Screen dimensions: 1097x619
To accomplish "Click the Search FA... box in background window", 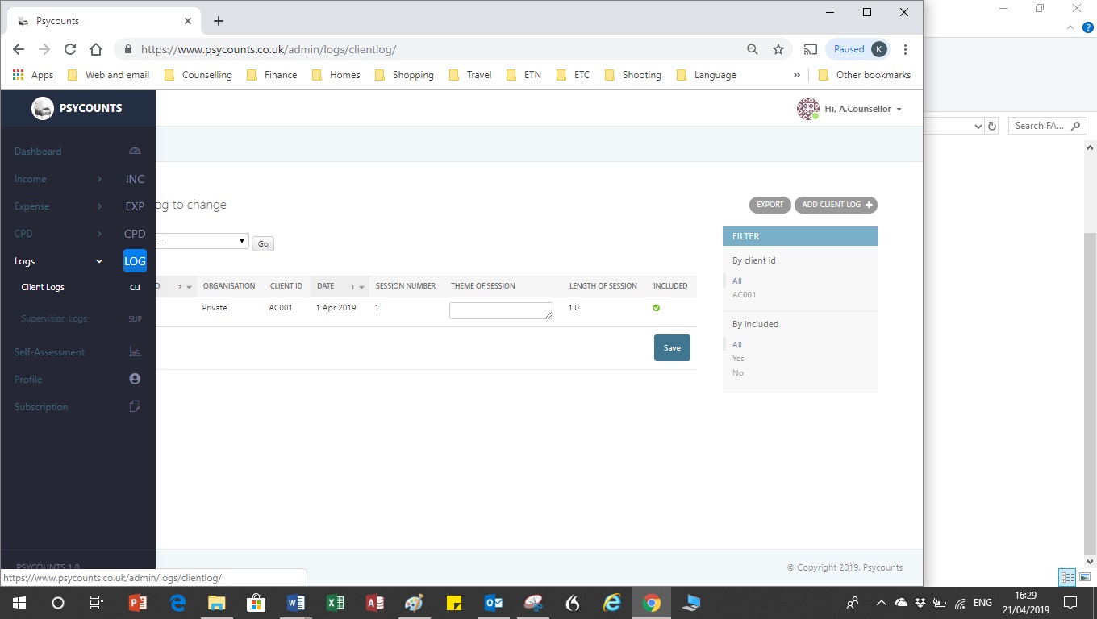I will coord(1047,126).
